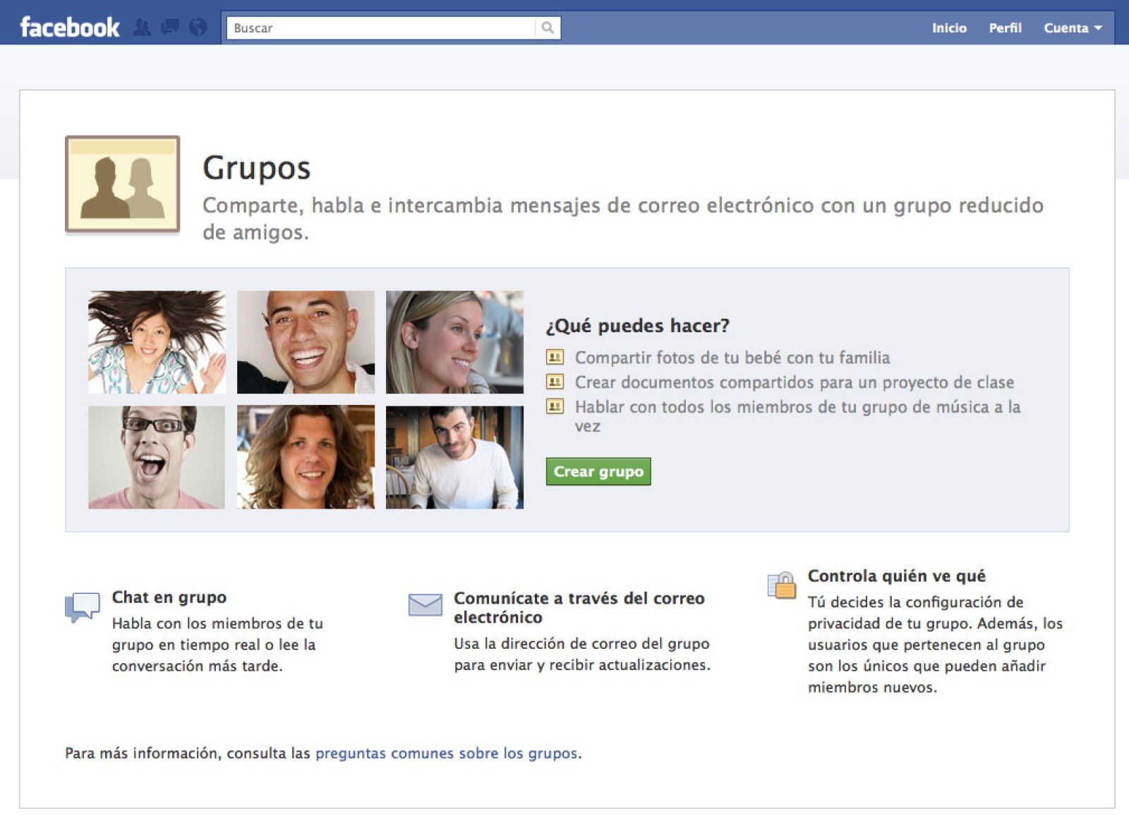Open the friend requests icon

(x=143, y=27)
